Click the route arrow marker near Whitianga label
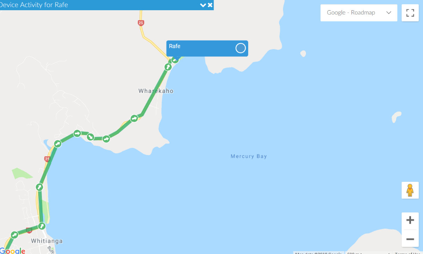Viewport: 423px width, 254px height. click(42, 225)
